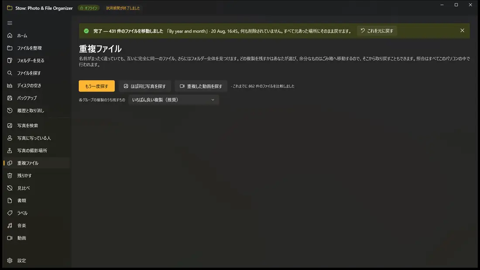This screenshot has width=480, height=270.
Task: Click the 設定 gear icon
Action: pos(10,260)
